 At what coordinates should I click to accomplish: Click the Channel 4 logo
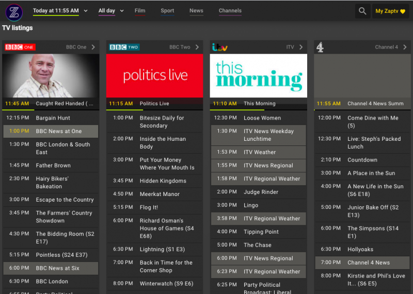[321, 47]
